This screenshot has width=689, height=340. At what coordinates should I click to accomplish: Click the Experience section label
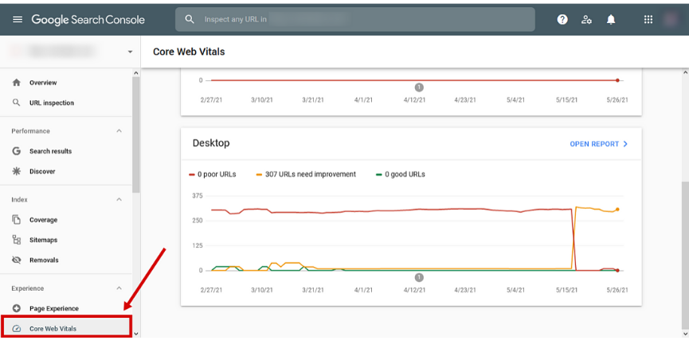coord(27,288)
